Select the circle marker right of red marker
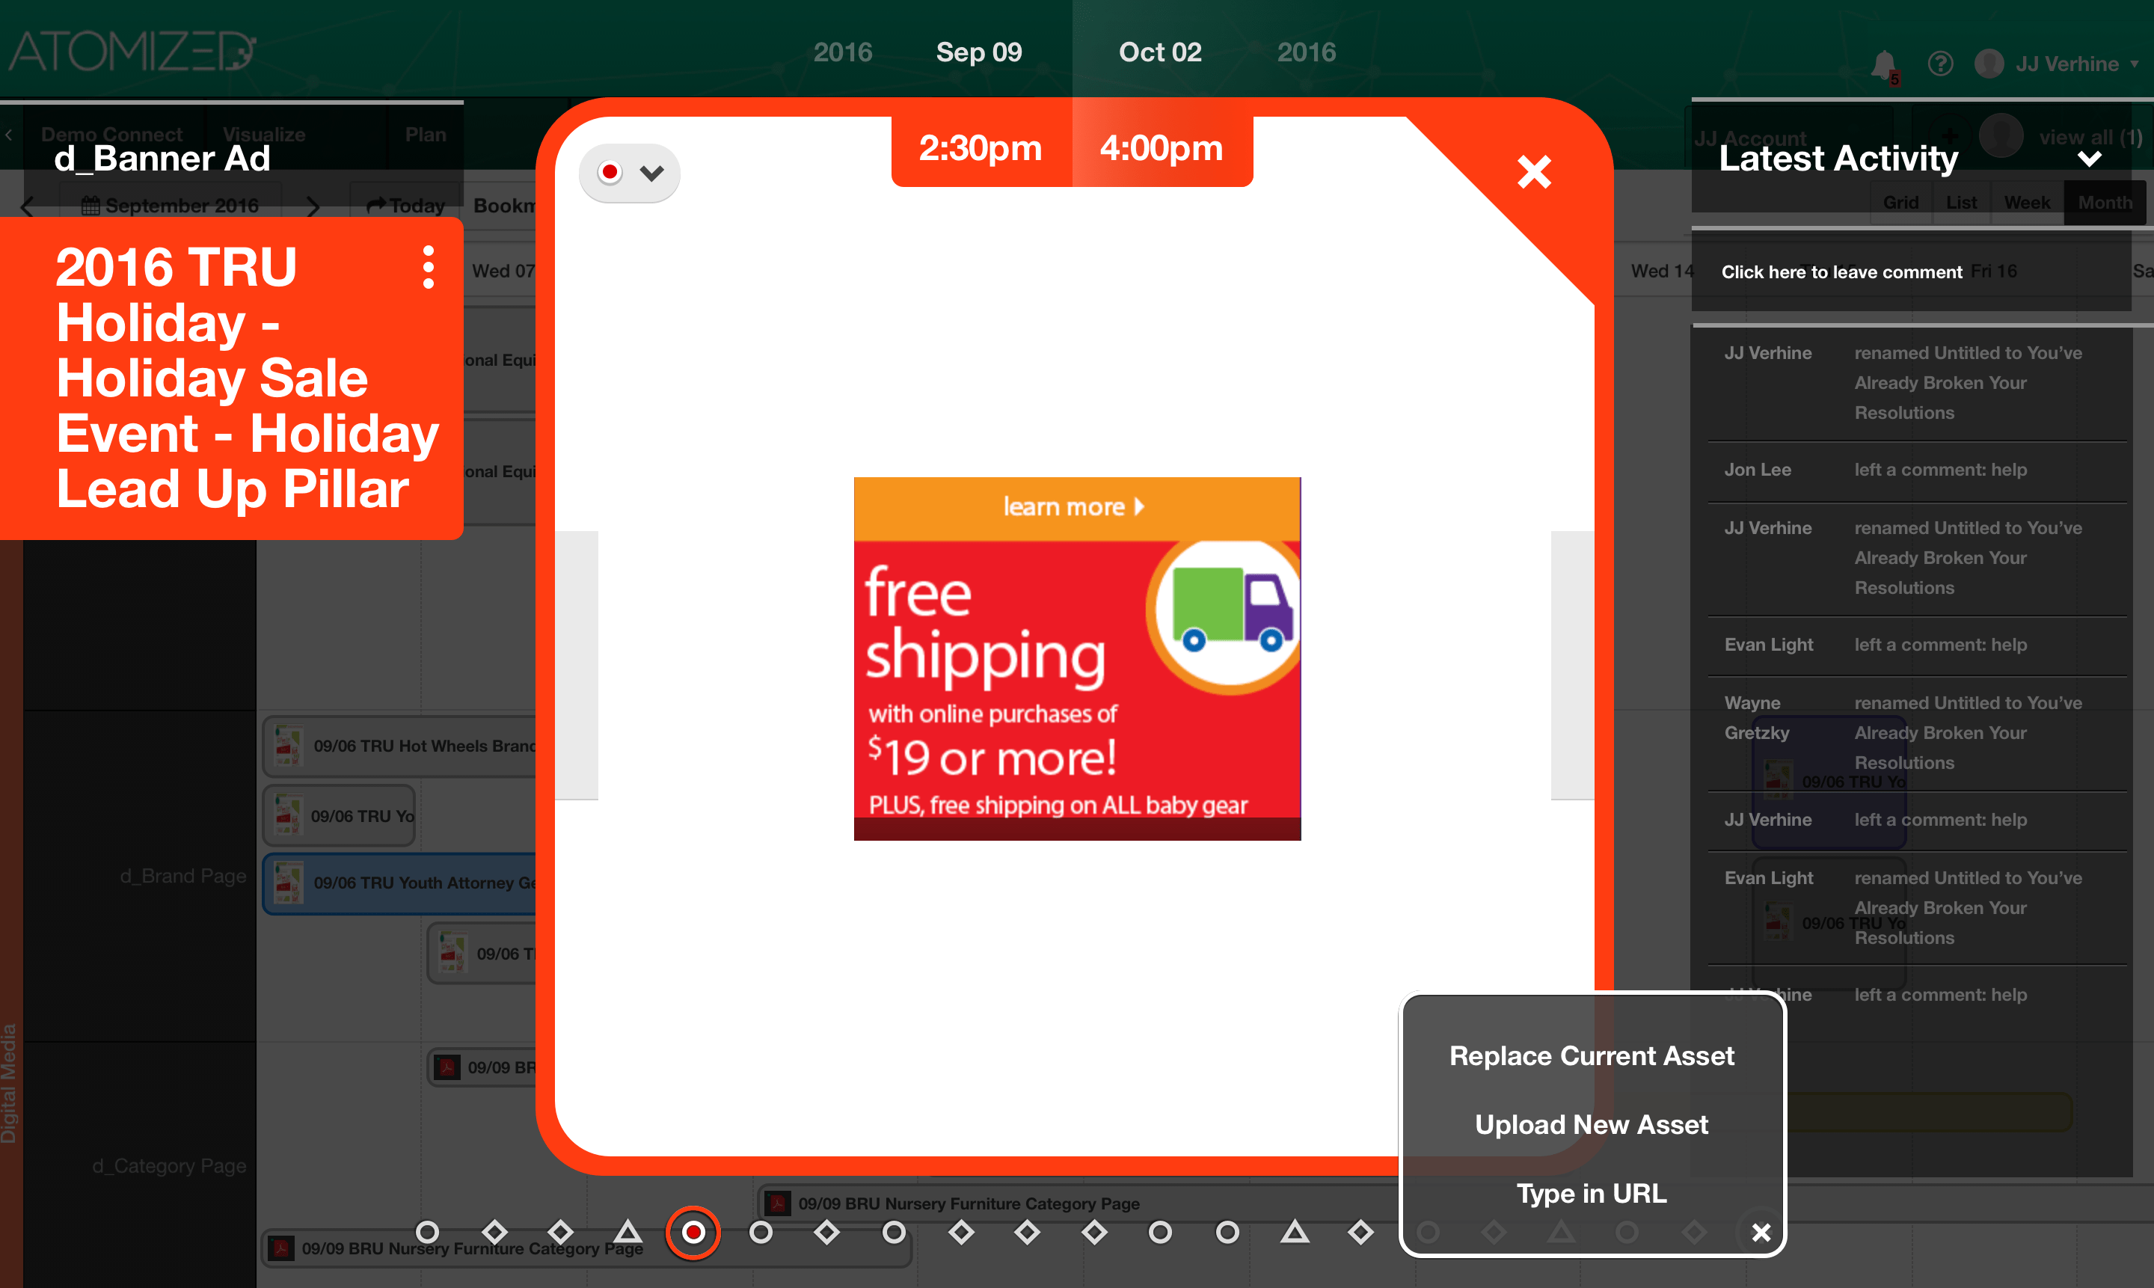Image resolution: width=2154 pixels, height=1288 pixels. point(761,1232)
